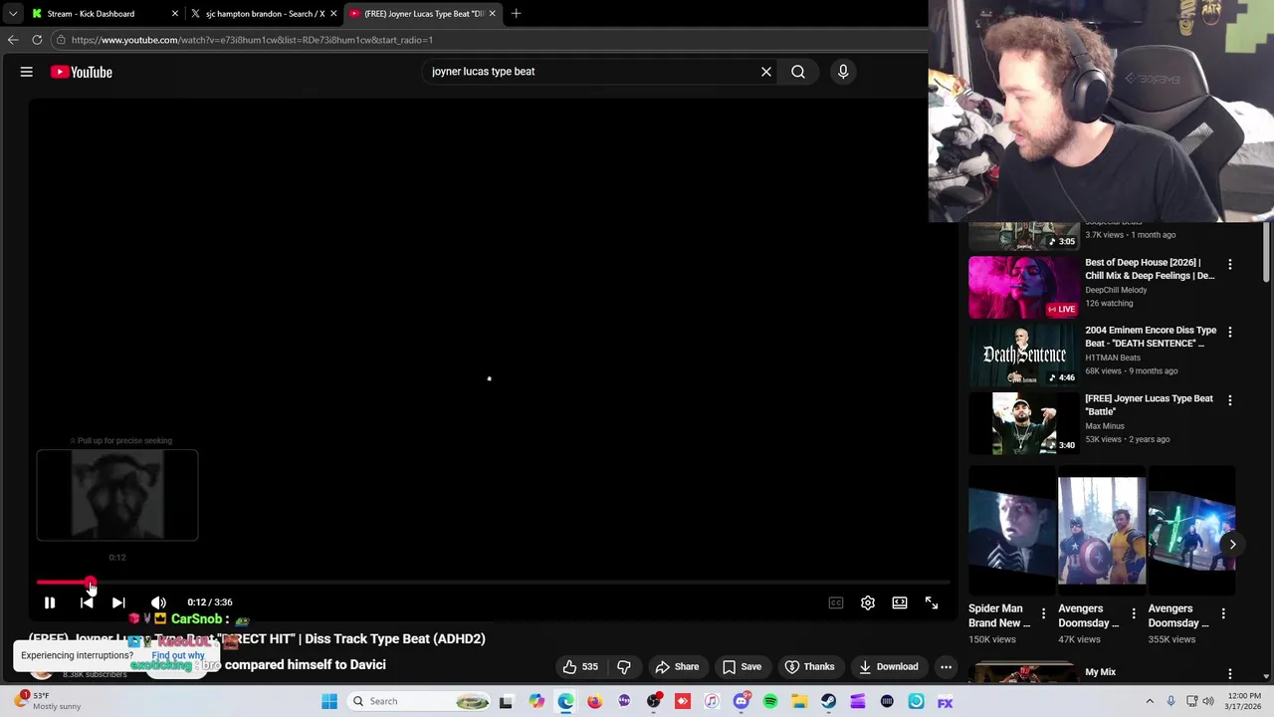Send Thanks to the creator
The width and height of the screenshot is (1274, 717).
point(808,666)
